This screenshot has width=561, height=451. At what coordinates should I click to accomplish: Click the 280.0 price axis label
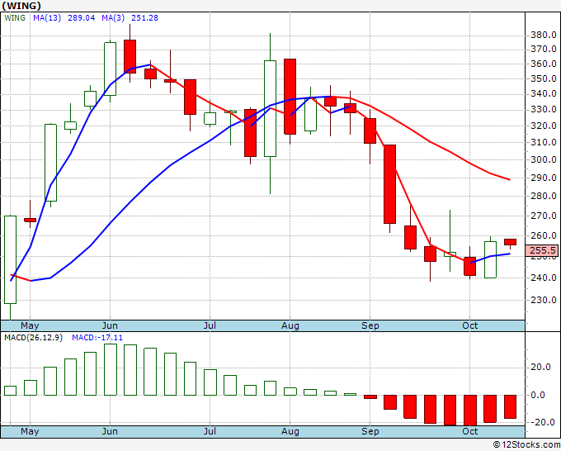pyautogui.click(x=544, y=196)
